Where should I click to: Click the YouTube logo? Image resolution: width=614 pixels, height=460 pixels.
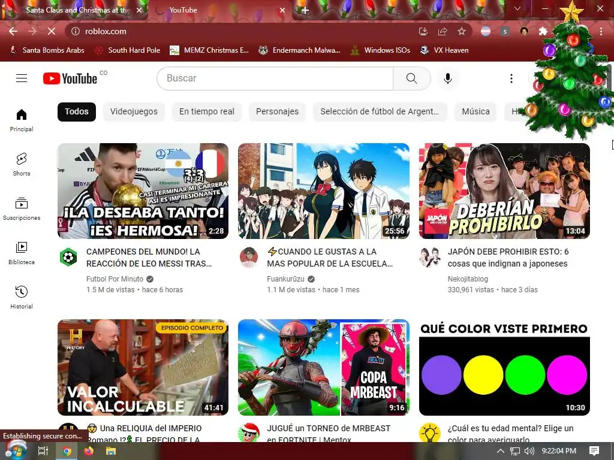click(70, 78)
